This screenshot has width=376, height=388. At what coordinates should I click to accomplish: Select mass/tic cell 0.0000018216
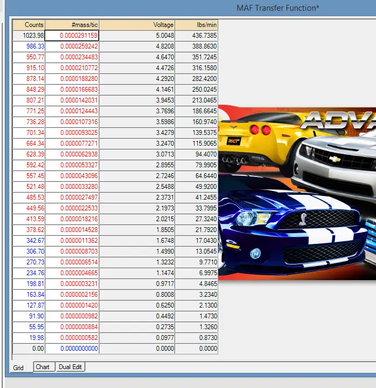(x=72, y=220)
